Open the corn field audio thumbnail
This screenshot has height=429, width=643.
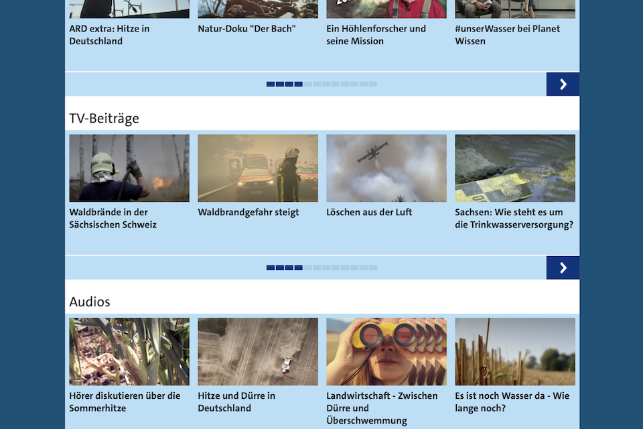click(129, 352)
